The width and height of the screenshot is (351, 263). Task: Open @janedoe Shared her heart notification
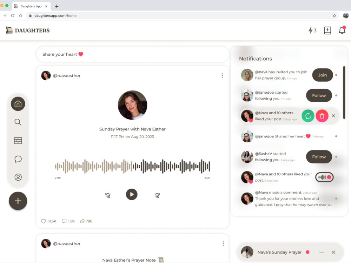tap(289, 136)
